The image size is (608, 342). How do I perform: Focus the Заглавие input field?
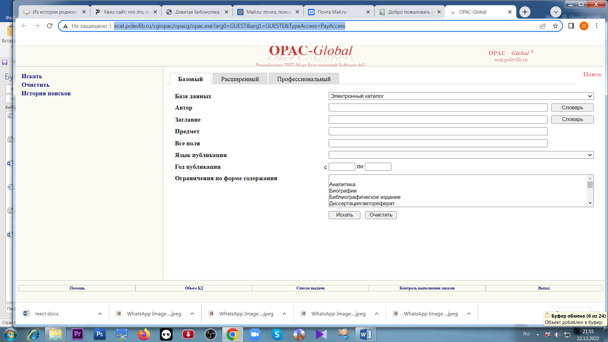click(x=438, y=119)
